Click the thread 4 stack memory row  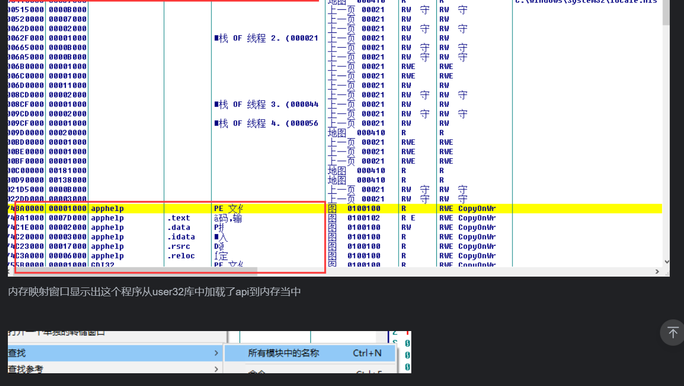click(x=265, y=124)
